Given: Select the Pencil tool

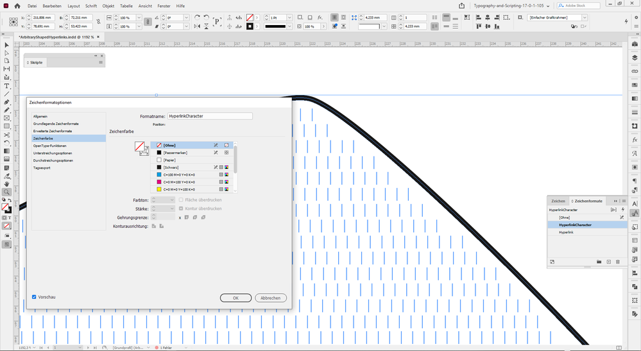Looking at the screenshot, I should [6, 110].
